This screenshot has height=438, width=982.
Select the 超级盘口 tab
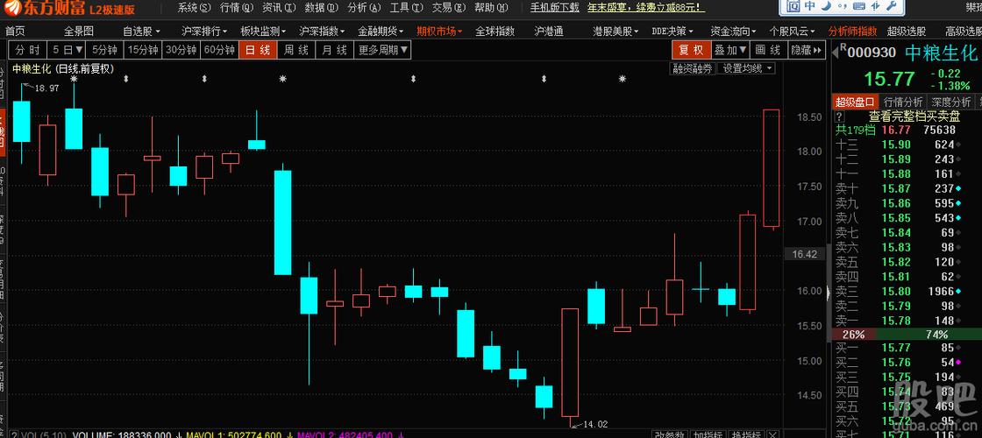point(855,102)
